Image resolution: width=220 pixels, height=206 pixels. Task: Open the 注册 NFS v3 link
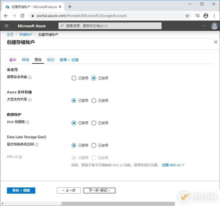coord(173,165)
